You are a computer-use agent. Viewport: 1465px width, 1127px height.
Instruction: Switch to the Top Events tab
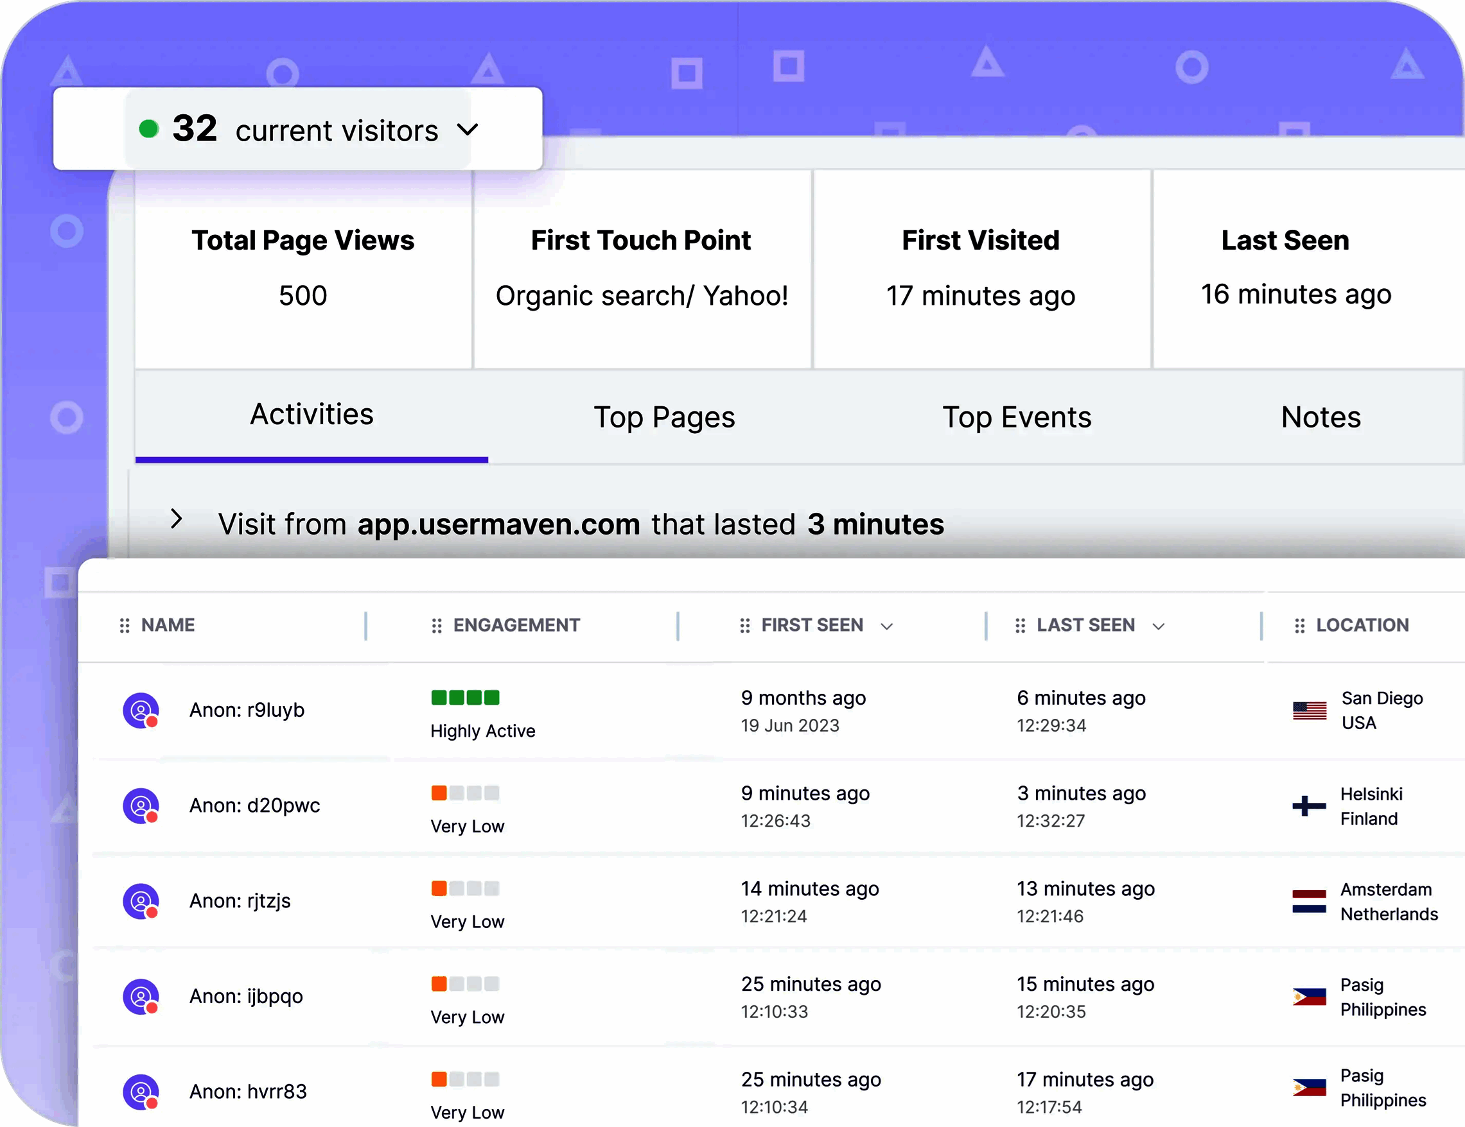[x=1017, y=417]
